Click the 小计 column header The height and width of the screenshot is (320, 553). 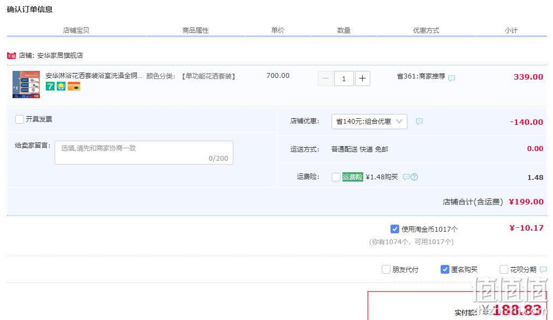pyautogui.click(x=511, y=31)
